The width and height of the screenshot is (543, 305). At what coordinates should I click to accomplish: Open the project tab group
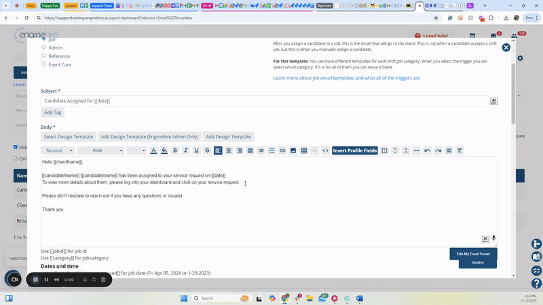(x=71, y=5)
